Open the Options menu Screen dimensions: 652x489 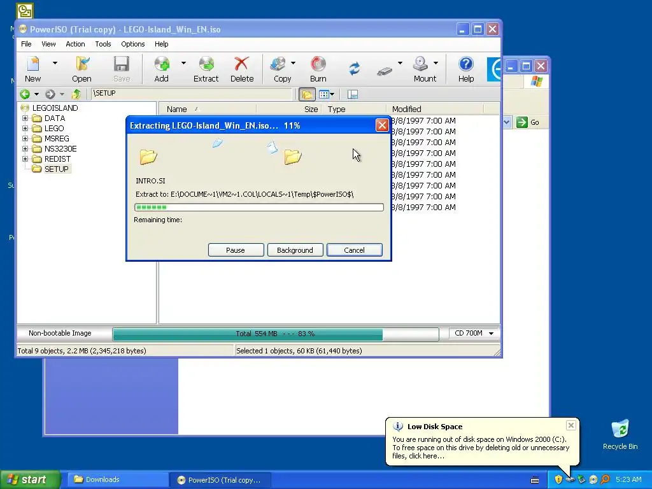point(133,44)
